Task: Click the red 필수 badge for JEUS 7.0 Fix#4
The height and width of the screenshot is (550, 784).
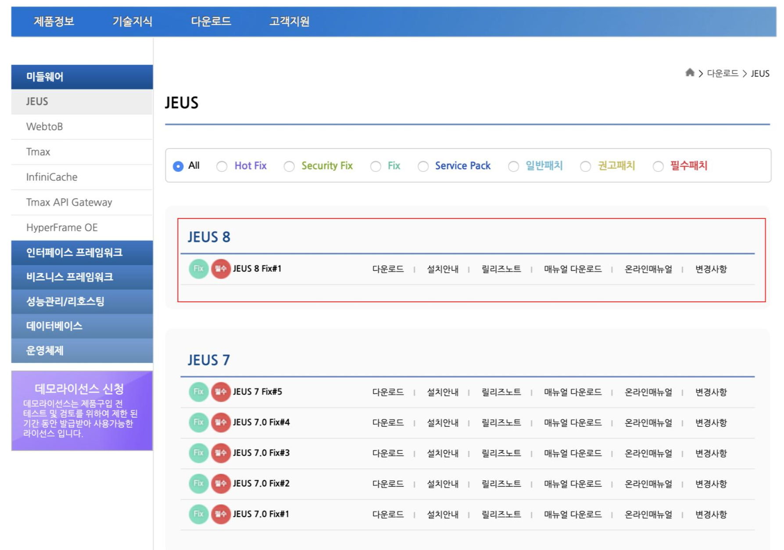Action: click(x=221, y=422)
